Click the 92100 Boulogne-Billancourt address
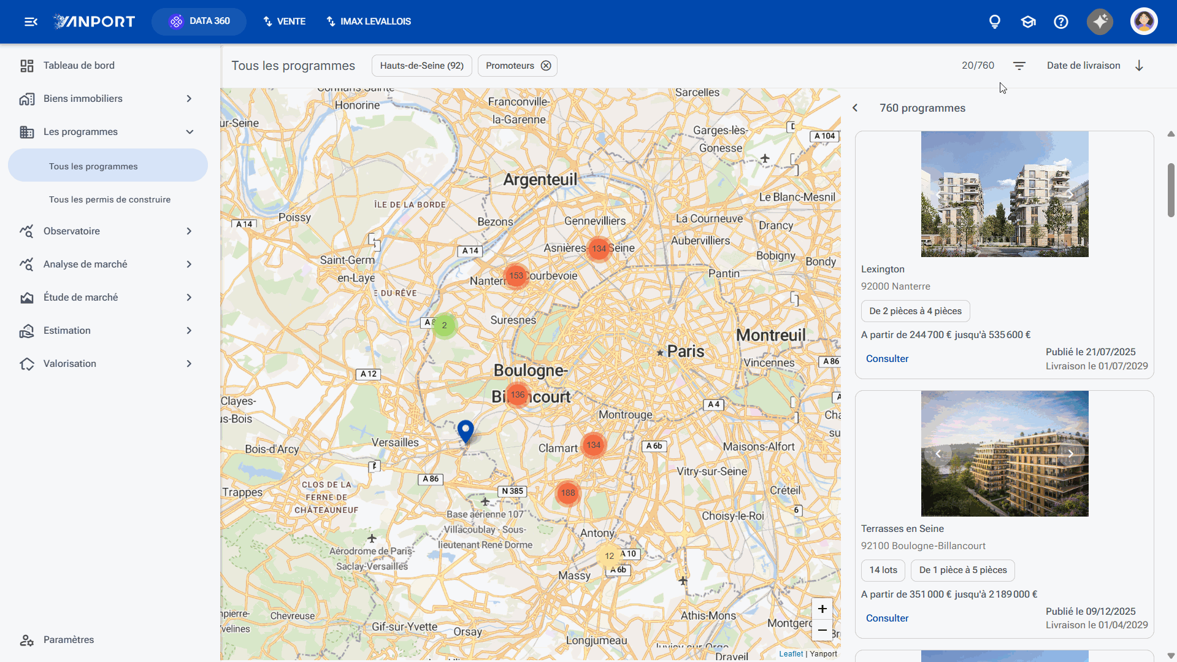 pyautogui.click(x=923, y=546)
